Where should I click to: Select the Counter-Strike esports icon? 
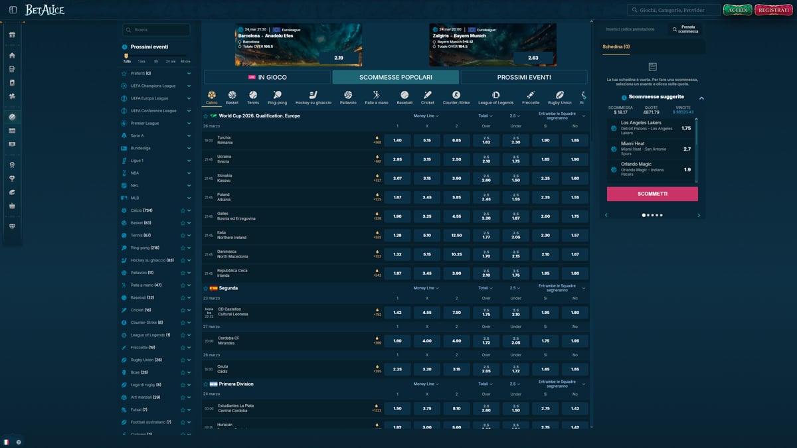[455, 95]
